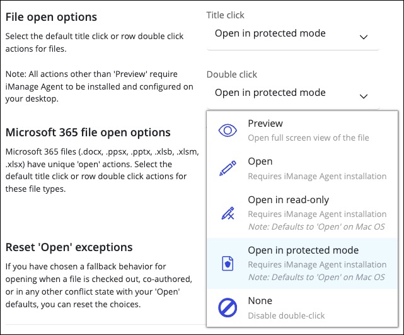Choose the Open option label in list

click(x=260, y=162)
